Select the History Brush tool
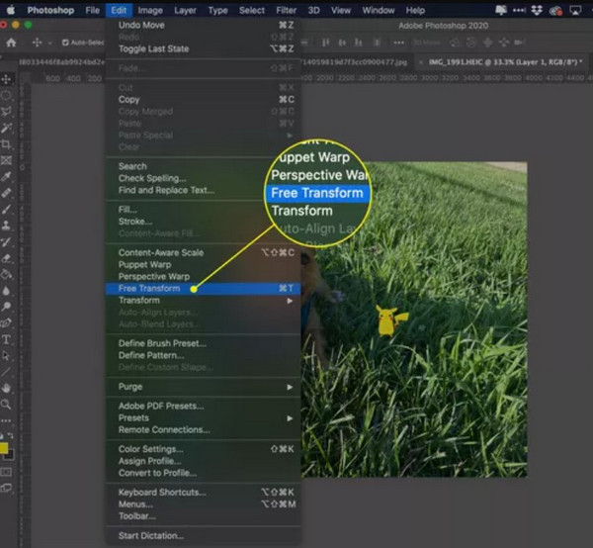The height and width of the screenshot is (548, 593). point(6,241)
